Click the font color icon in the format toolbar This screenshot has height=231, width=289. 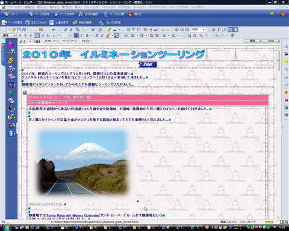coord(108,35)
